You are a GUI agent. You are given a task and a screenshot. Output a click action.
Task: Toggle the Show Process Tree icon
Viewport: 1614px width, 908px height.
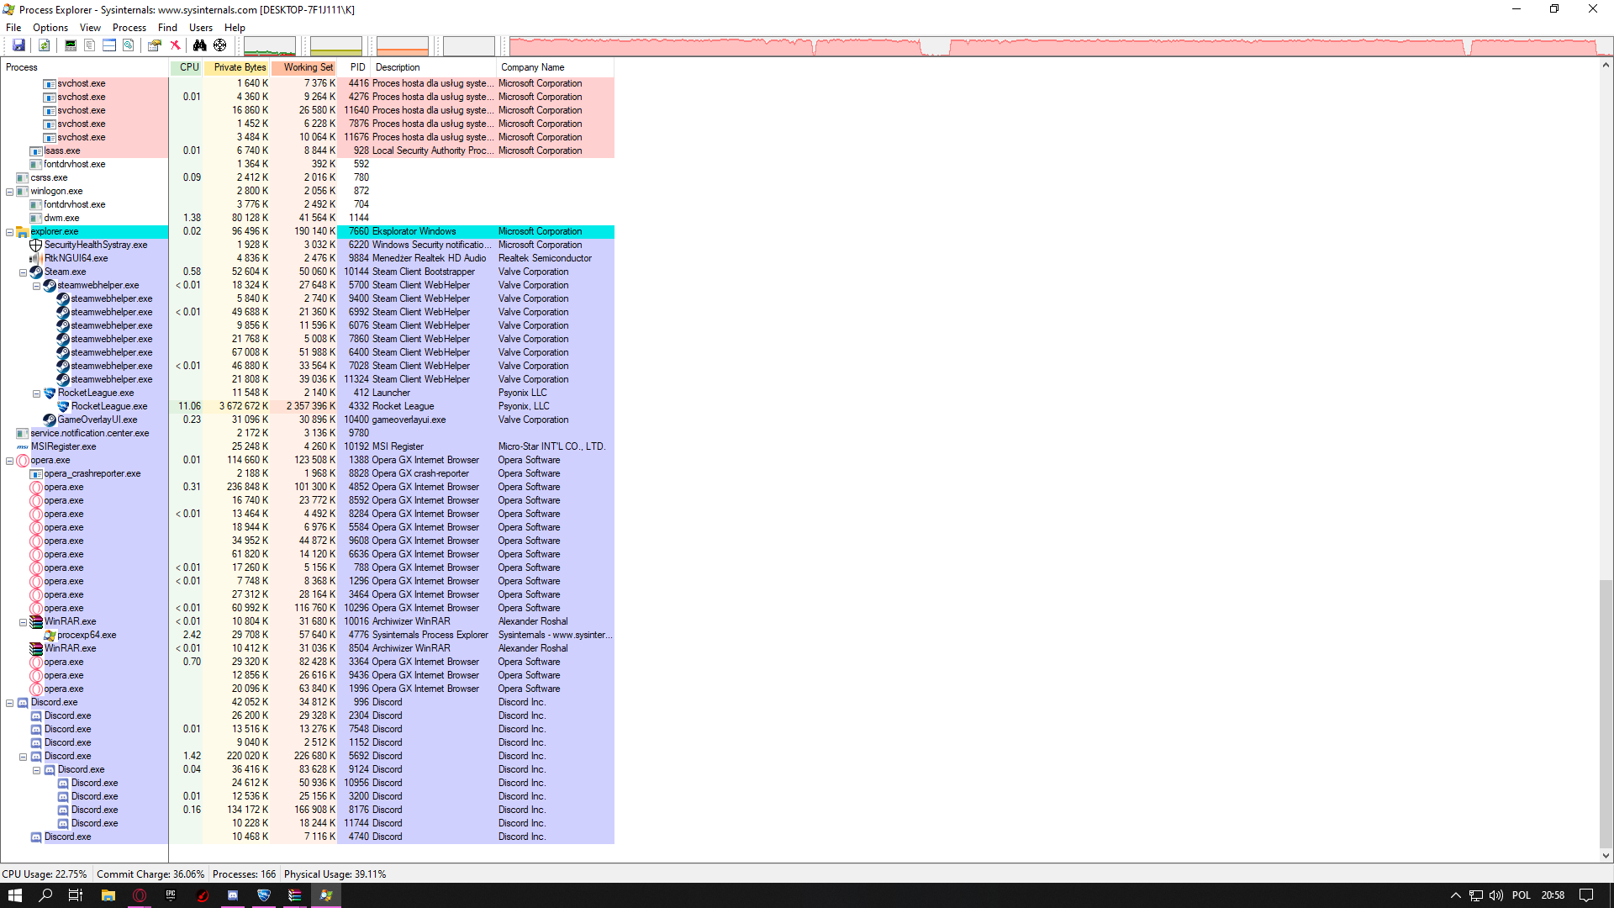pyautogui.click(x=89, y=45)
